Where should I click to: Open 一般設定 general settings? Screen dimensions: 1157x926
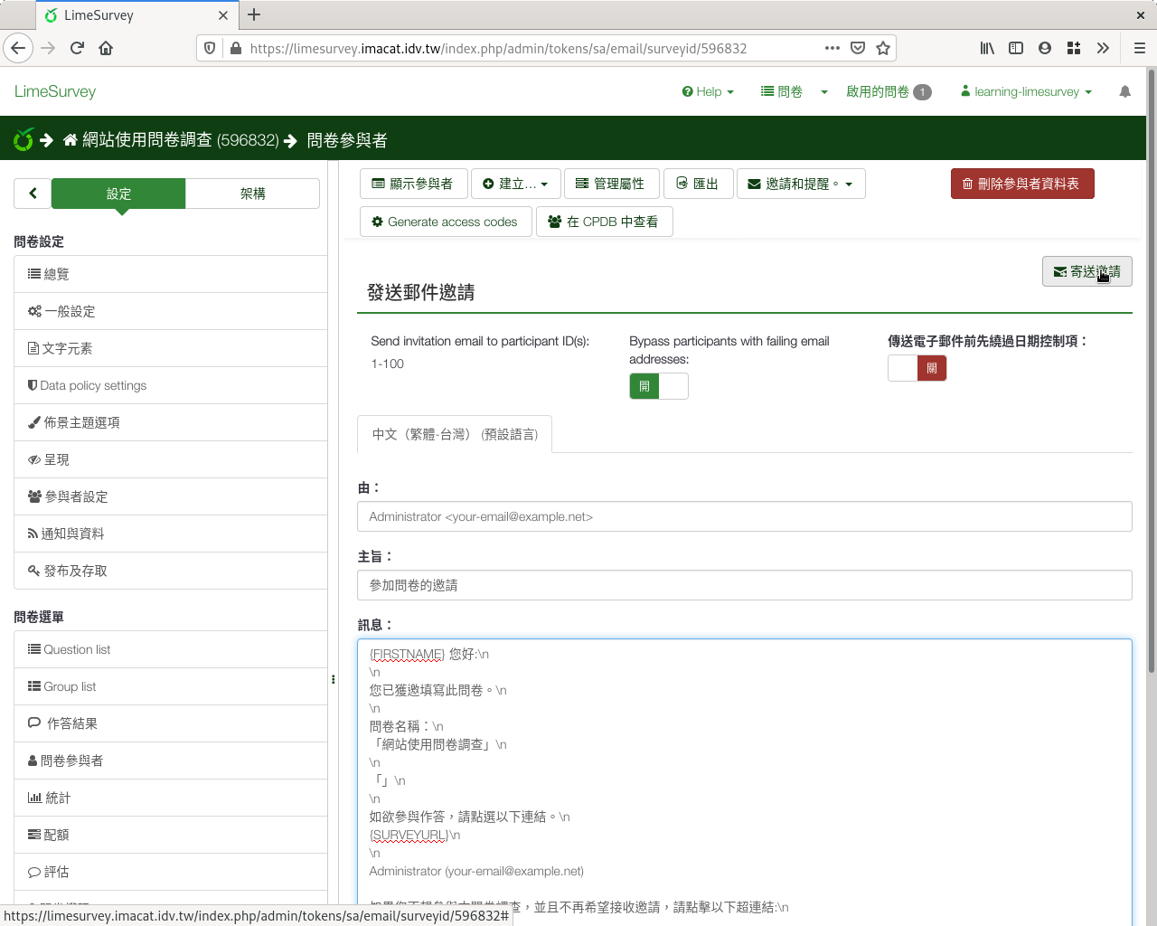click(171, 311)
